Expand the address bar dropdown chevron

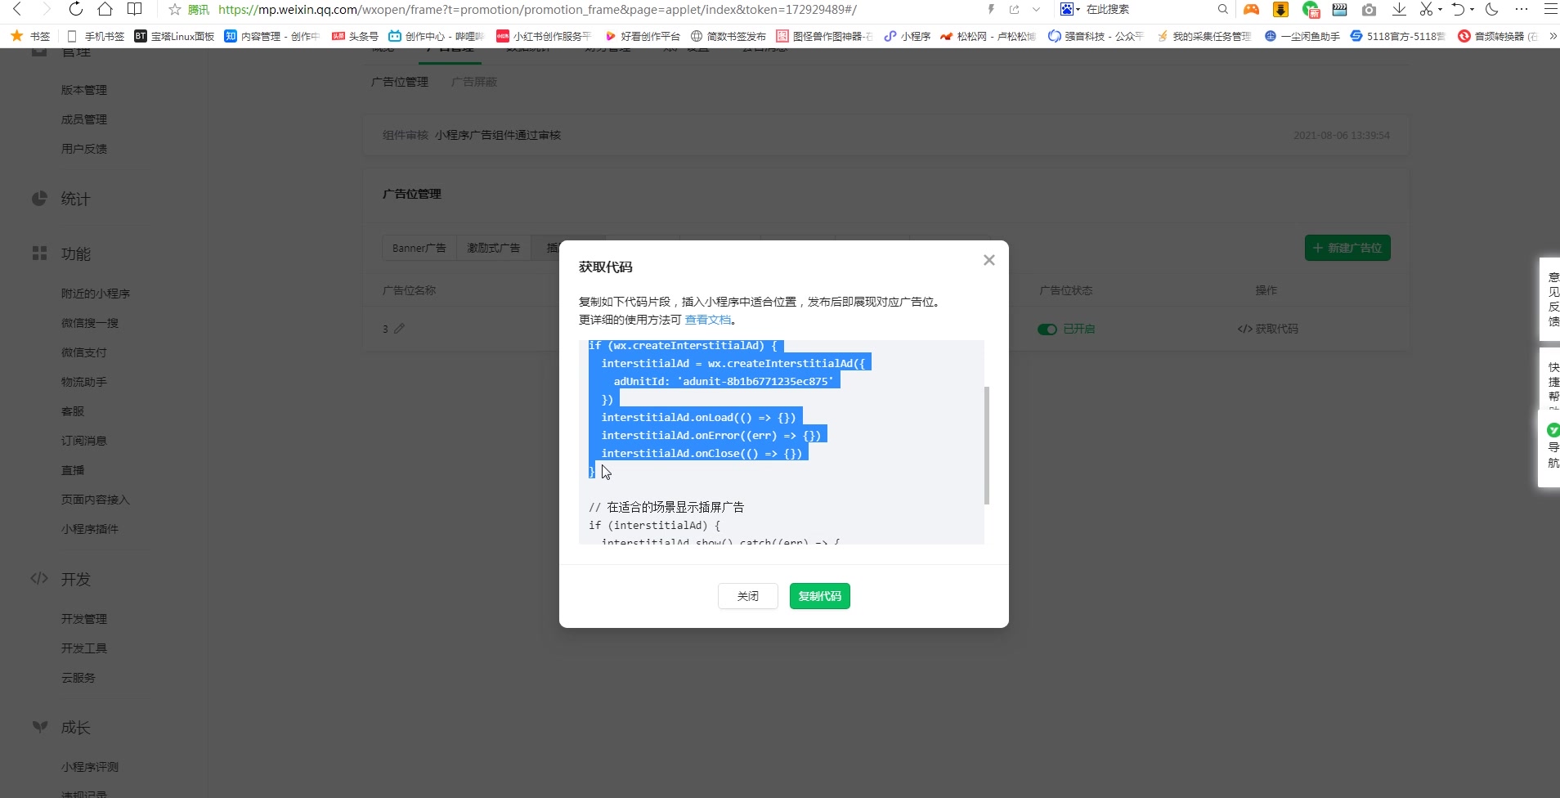tap(1036, 10)
